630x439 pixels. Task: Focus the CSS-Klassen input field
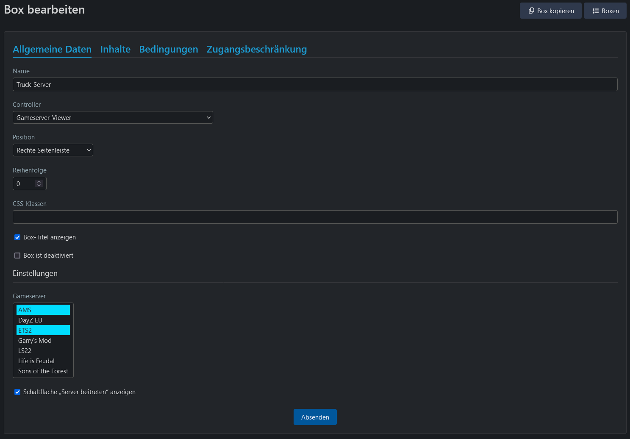315,217
